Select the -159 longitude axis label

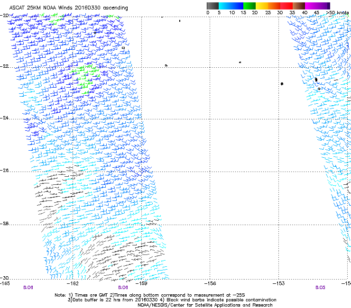[141, 284]
